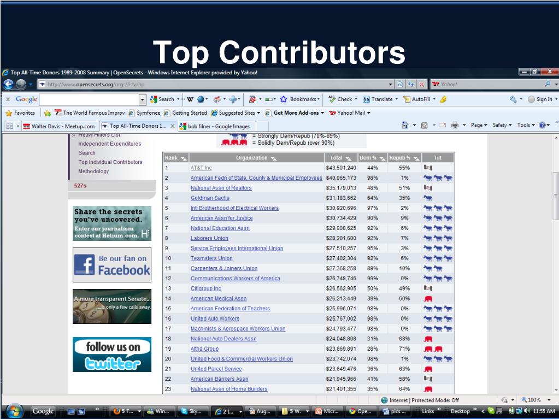
Task: Click the Wikipedia W toolbar icon
Action: [190, 99]
